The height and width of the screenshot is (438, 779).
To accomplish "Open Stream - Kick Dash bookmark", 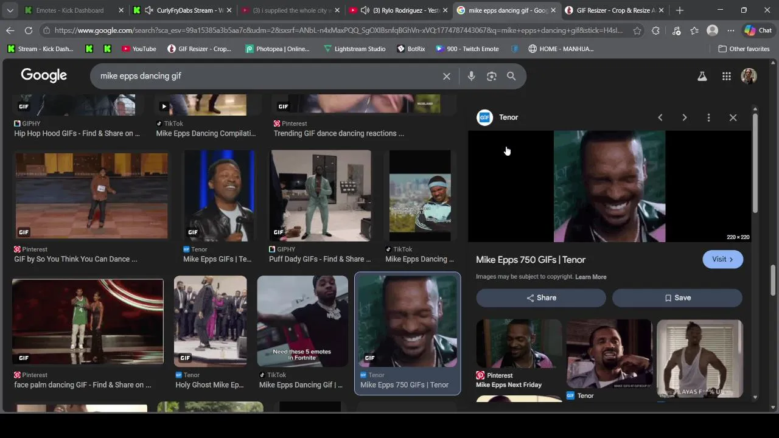I will [40, 49].
